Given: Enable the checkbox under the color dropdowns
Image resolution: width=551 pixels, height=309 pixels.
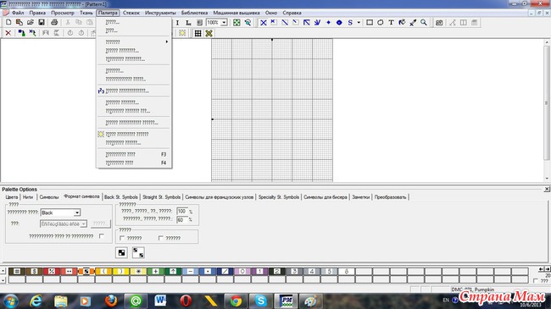Looking at the screenshot, I should tap(102, 236).
